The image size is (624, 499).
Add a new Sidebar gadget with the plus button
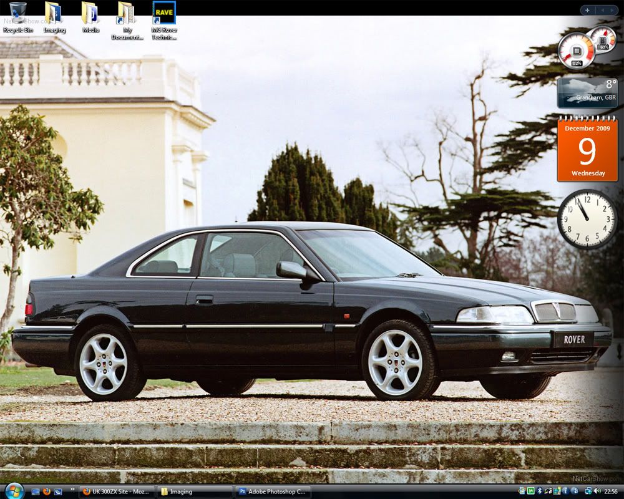587,10
